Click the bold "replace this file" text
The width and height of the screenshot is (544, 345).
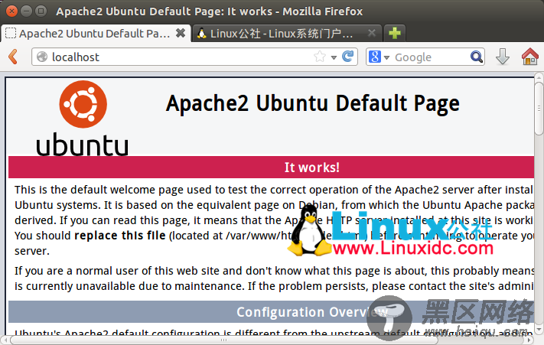(119, 236)
